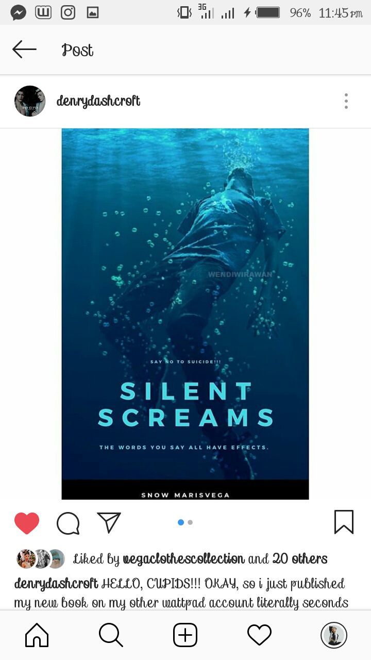Go to Home feed tab
This screenshot has height=660, width=371.
(37, 635)
